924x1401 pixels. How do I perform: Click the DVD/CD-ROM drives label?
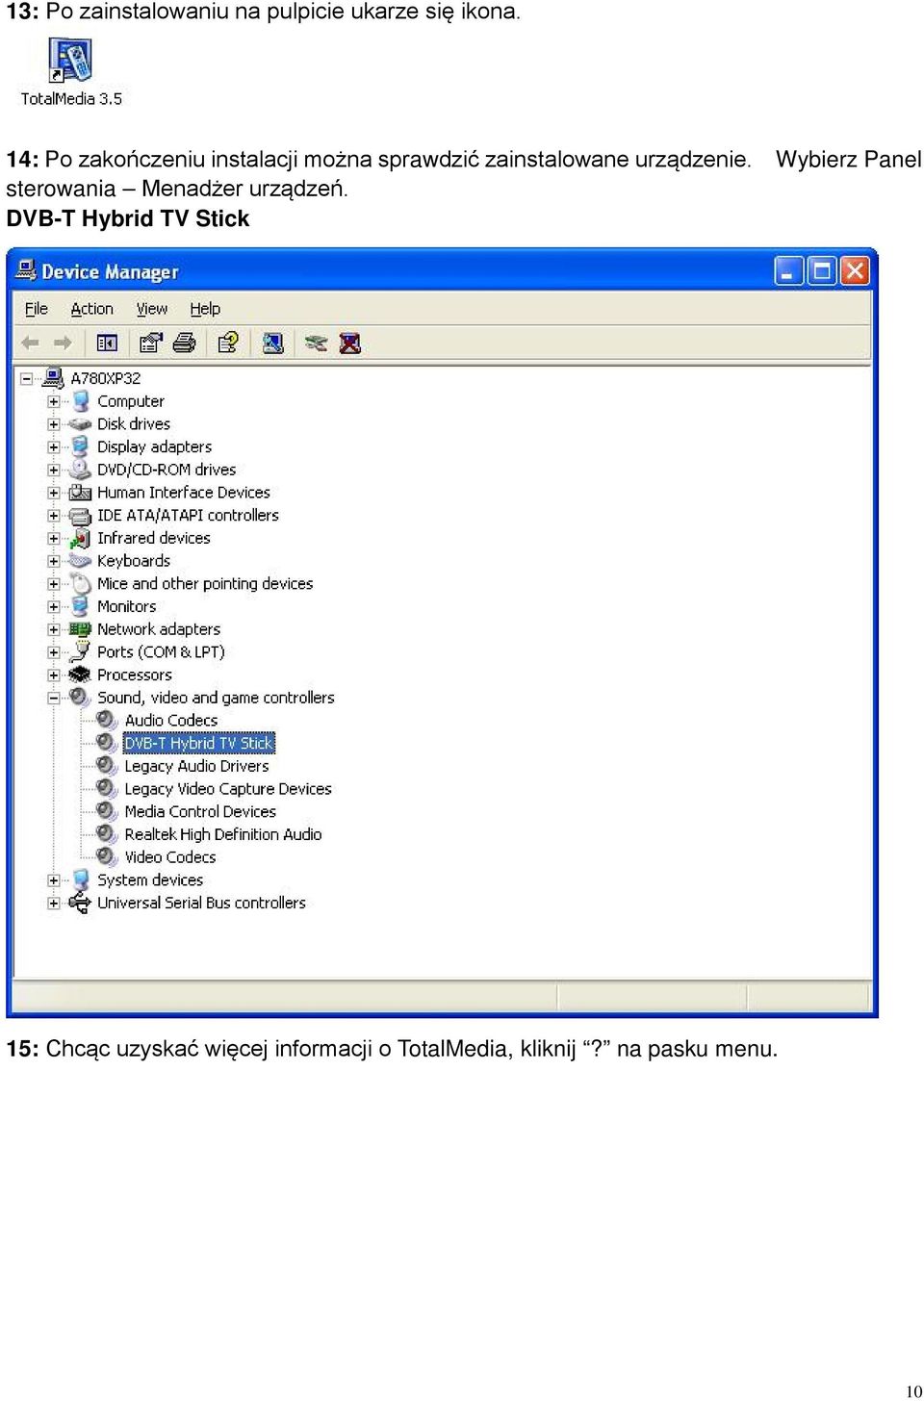167,470
